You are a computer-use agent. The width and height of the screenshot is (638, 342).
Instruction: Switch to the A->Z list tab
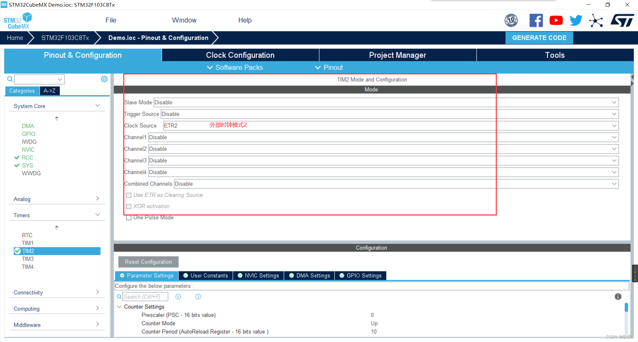[x=50, y=91]
